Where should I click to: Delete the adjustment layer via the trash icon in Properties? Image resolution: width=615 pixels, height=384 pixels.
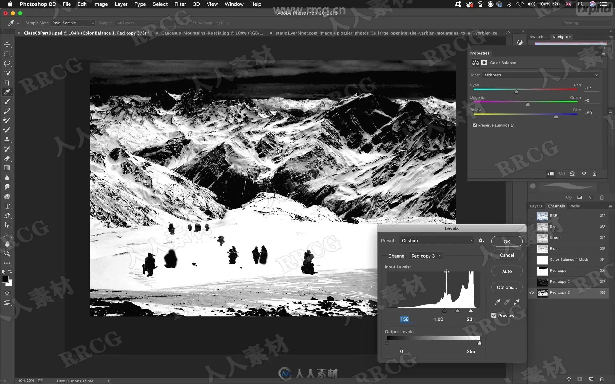click(x=594, y=173)
